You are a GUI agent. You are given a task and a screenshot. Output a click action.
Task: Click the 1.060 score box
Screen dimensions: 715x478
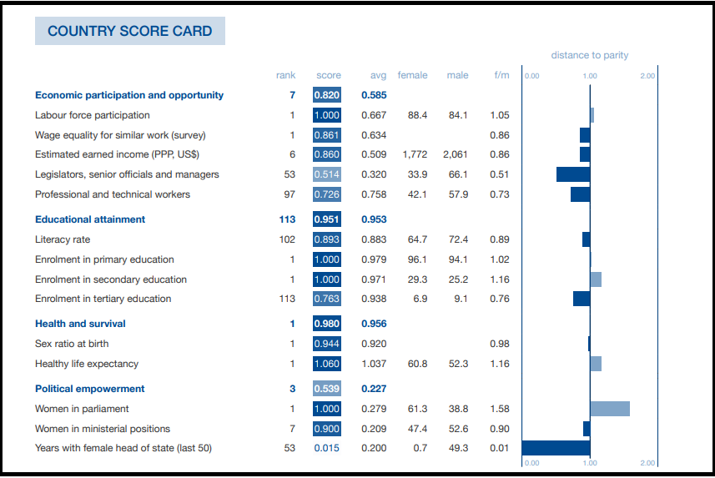327,364
